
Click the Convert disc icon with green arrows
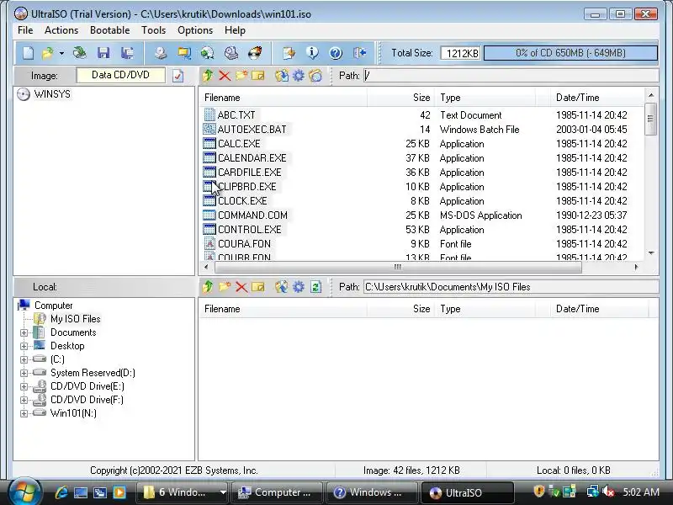[x=208, y=53]
